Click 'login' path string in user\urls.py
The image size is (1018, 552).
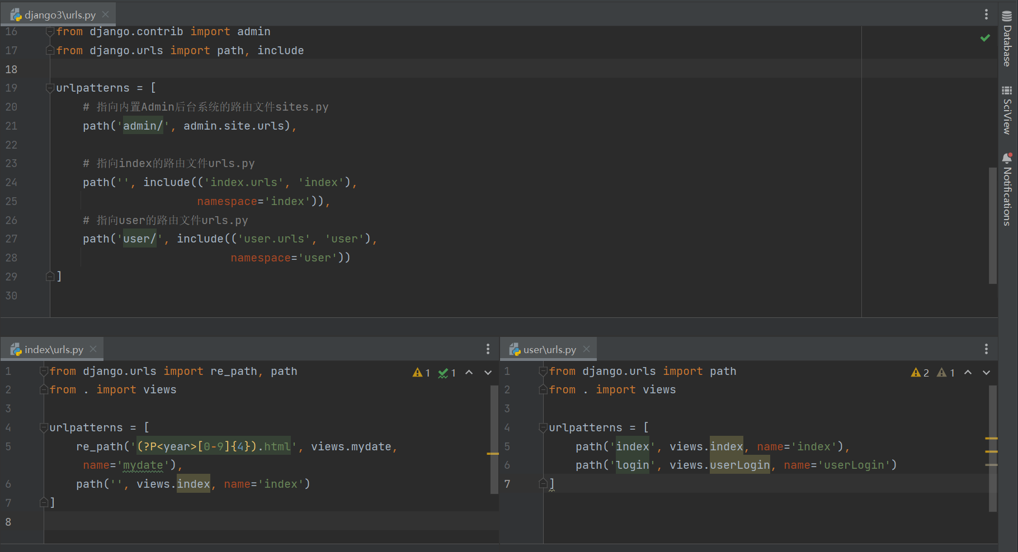(633, 465)
